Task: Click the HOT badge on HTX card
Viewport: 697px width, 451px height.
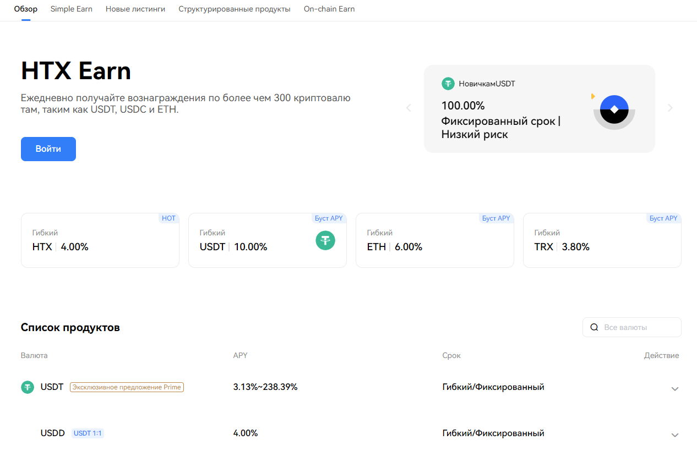Action: [x=169, y=218]
